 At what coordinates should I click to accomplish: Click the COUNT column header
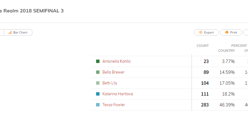point(203,46)
